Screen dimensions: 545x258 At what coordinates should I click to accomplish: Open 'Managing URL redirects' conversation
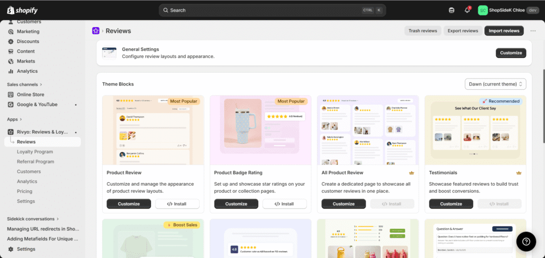43,229
